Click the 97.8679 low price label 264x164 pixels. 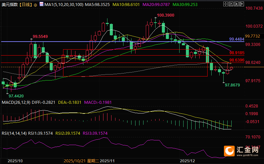point(232,85)
